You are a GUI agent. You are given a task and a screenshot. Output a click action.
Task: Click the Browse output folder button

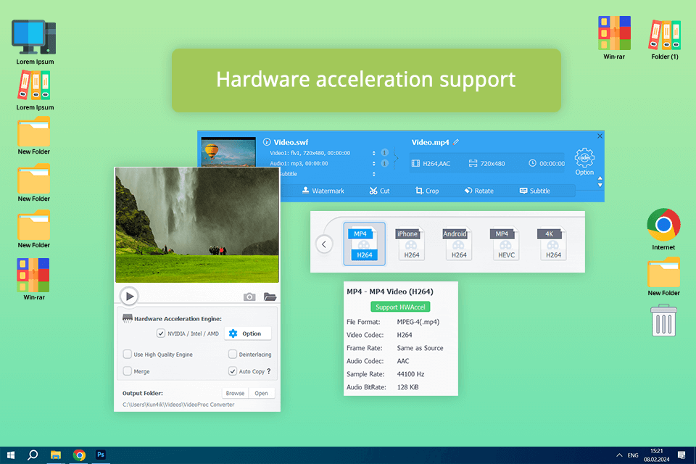click(x=235, y=393)
